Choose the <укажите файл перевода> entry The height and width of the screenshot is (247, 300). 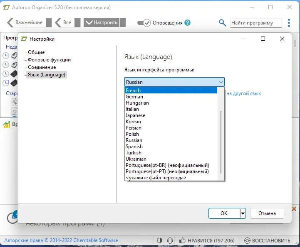(x=171, y=178)
